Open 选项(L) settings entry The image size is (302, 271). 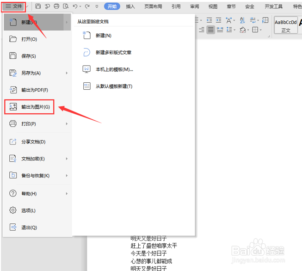pyautogui.click(x=37, y=210)
